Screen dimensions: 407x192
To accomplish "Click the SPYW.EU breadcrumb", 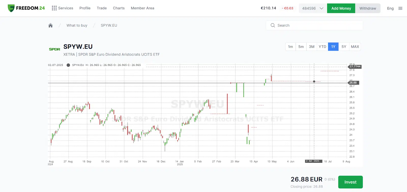I will [x=109, y=25].
